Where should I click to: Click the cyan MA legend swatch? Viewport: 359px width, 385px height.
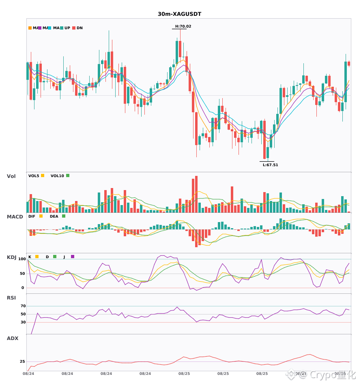point(49,28)
